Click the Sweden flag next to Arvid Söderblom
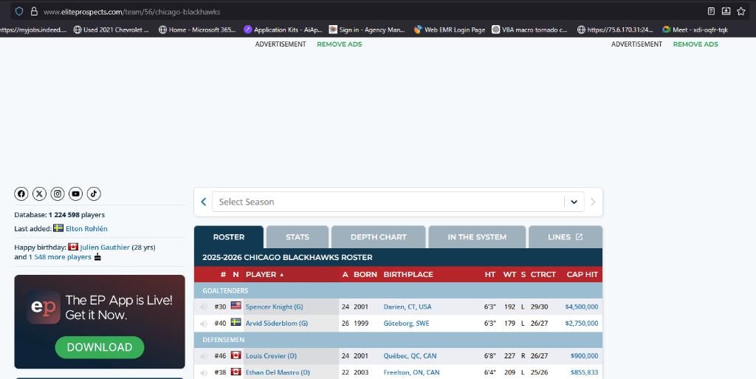Image resolution: width=756 pixels, height=379 pixels. (x=236, y=322)
